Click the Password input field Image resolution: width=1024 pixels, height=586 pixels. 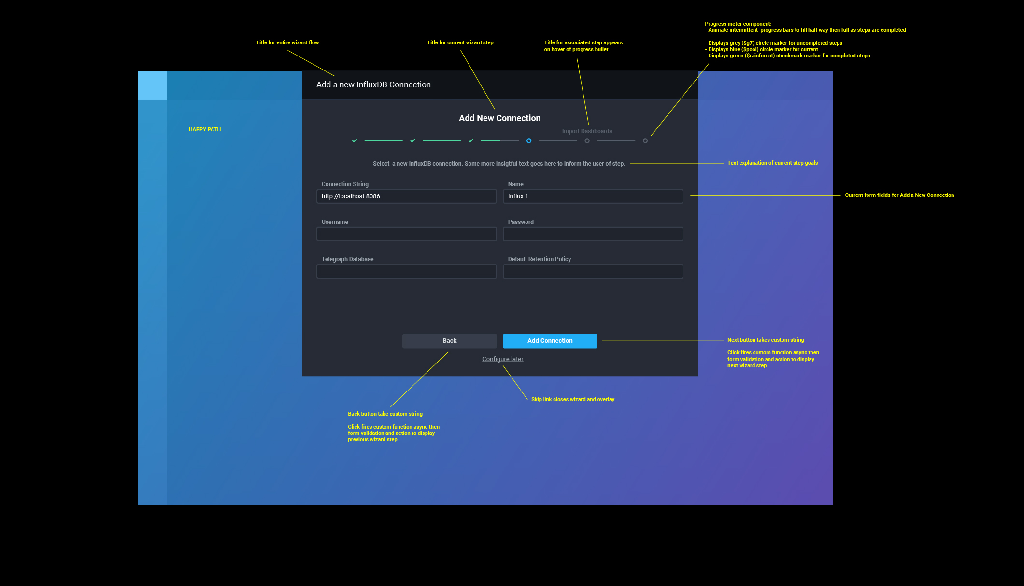[x=593, y=234]
